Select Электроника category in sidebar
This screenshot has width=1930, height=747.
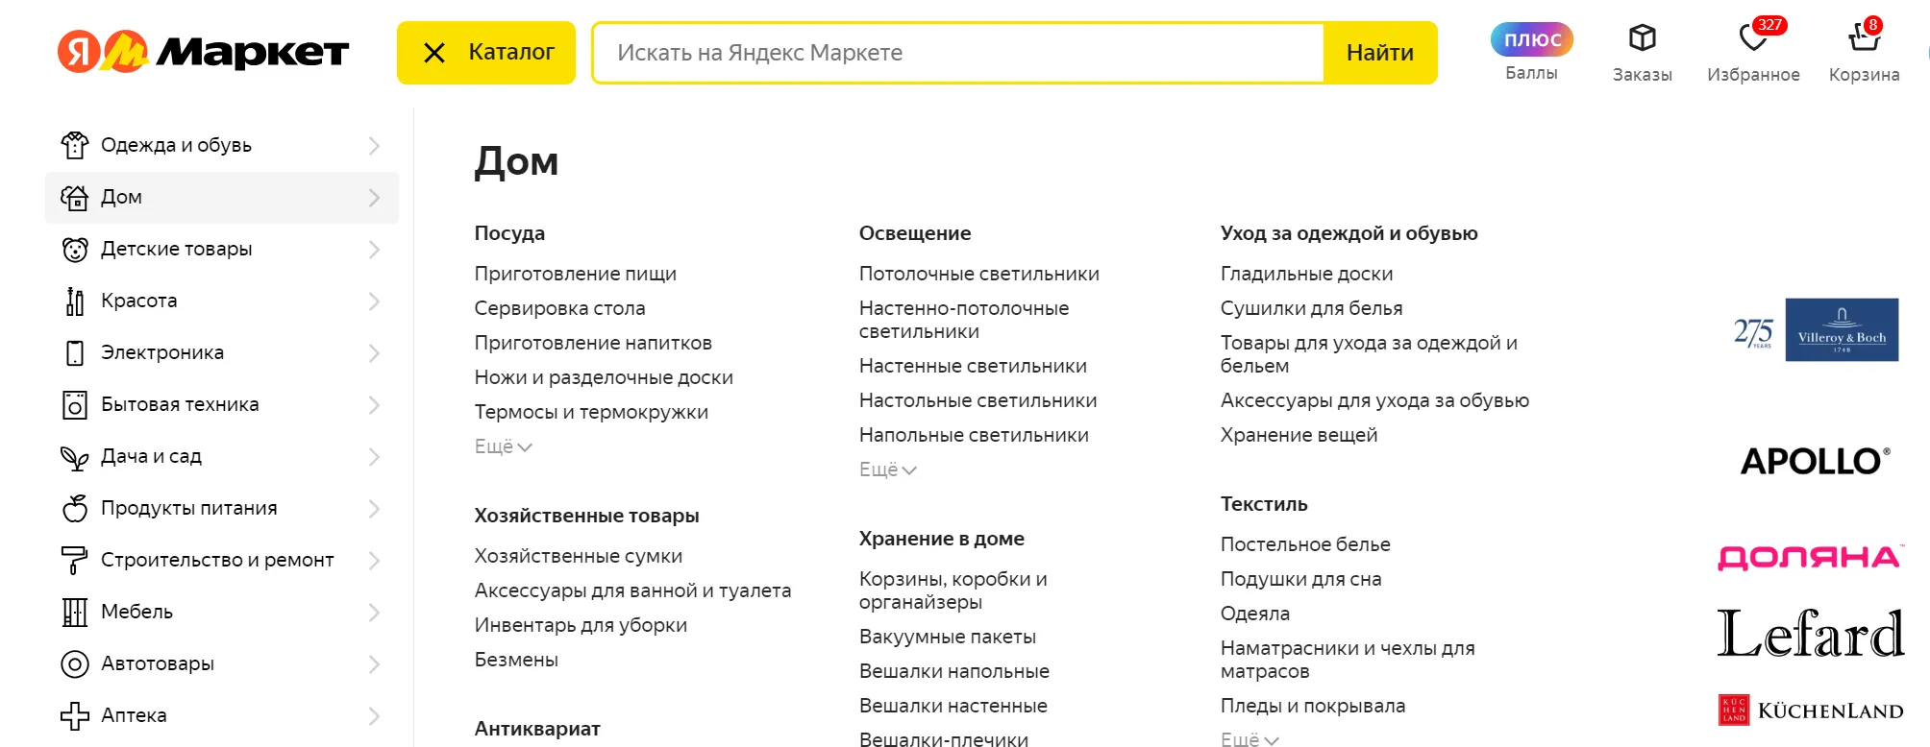click(x=162, y=352)
